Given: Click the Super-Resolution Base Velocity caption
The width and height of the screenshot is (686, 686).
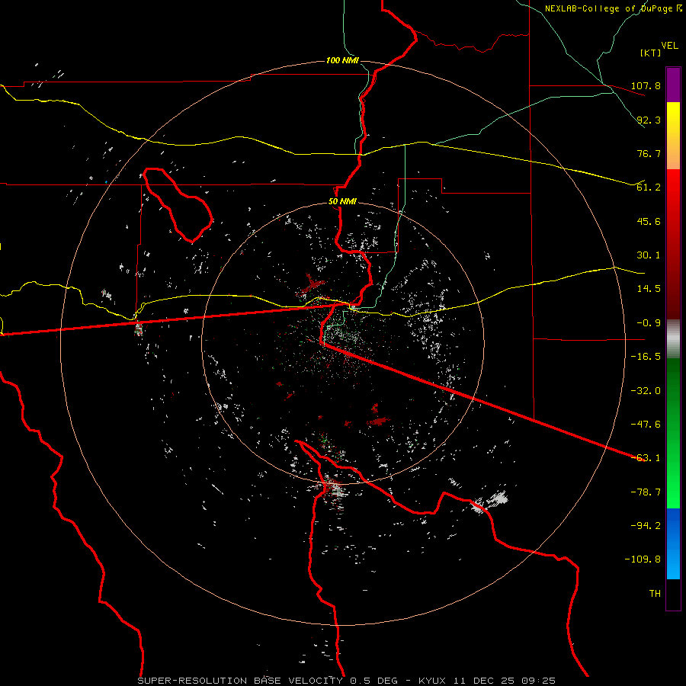Looking at the screenshot, I should [x=347, y=681].
